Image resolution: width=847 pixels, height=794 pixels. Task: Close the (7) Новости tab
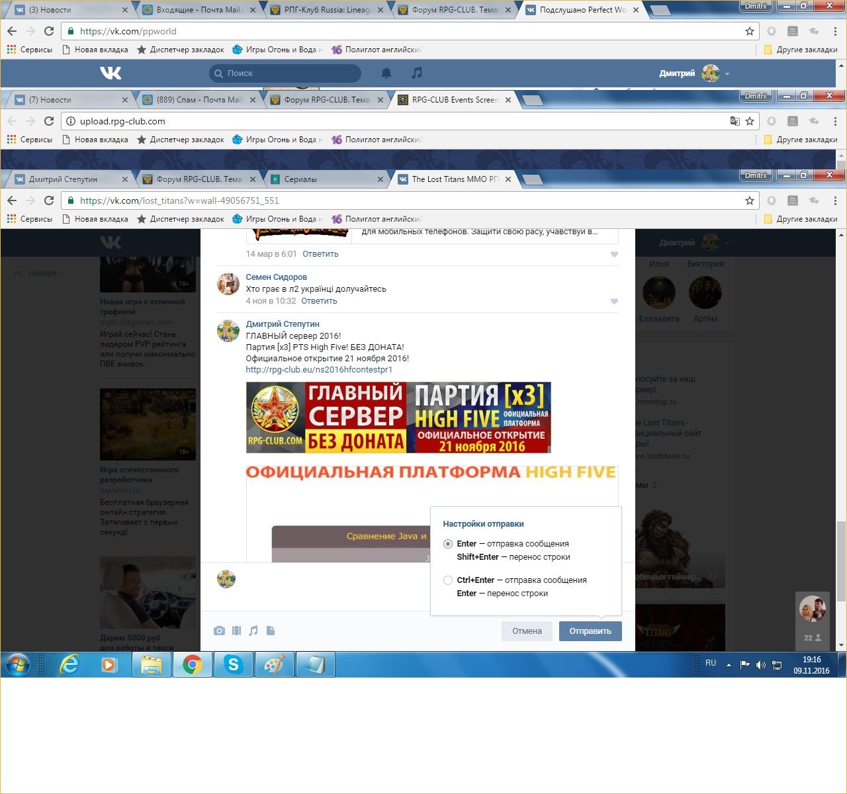coord(126,100)
